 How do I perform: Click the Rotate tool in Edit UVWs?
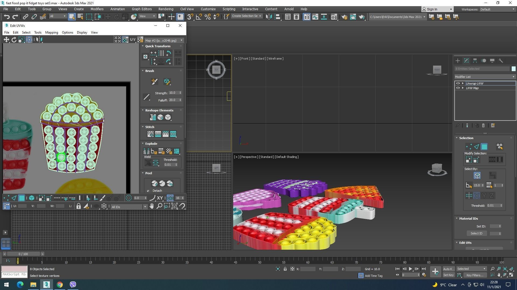point(14,40)
